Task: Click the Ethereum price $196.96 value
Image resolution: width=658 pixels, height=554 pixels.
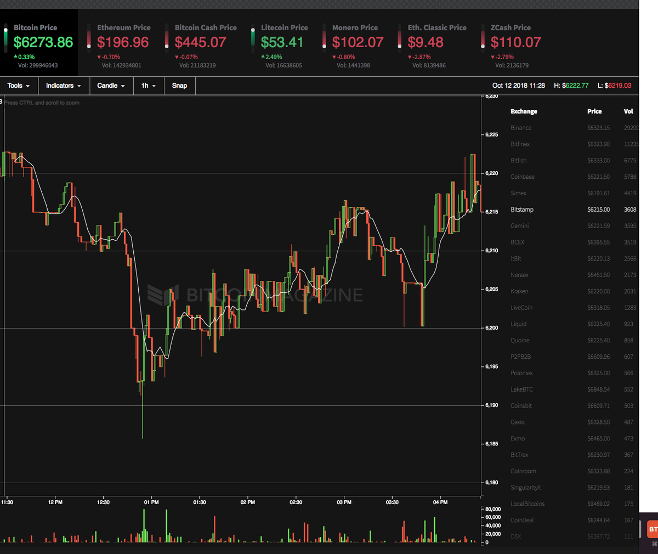Action: (123, 42)
